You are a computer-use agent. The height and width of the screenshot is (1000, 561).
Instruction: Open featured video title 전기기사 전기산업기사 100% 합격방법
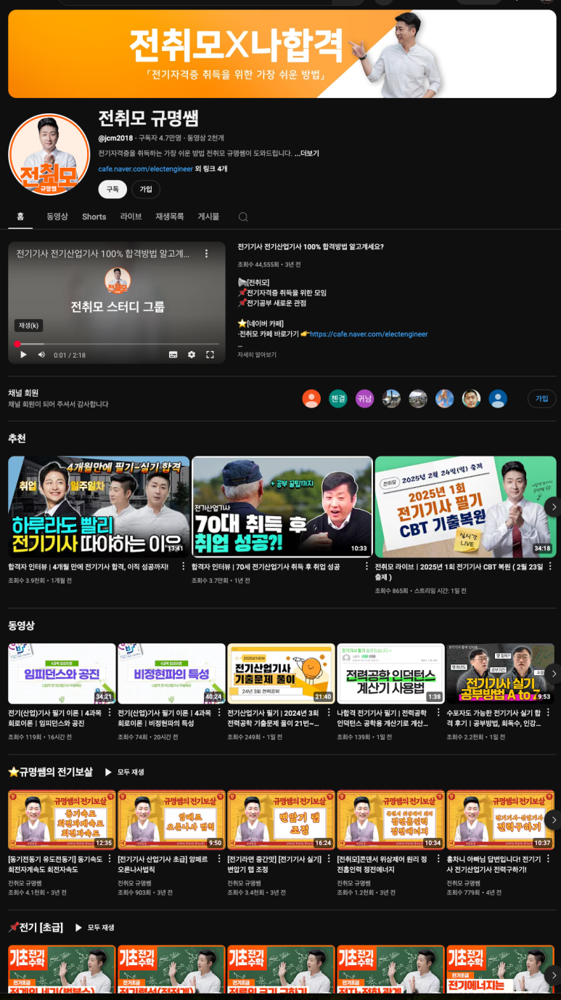pos(311,246)
